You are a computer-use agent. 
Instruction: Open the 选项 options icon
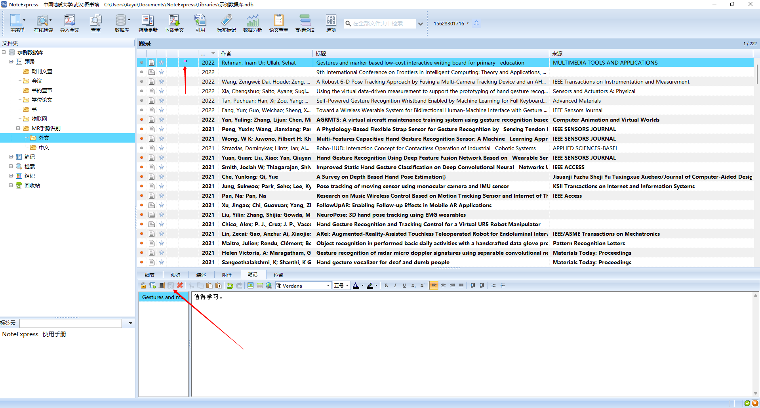click(331, 23)
